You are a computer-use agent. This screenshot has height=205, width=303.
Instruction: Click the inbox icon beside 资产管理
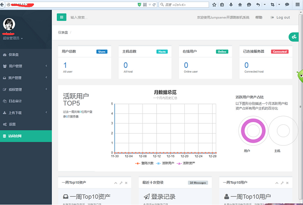[4, 78]
